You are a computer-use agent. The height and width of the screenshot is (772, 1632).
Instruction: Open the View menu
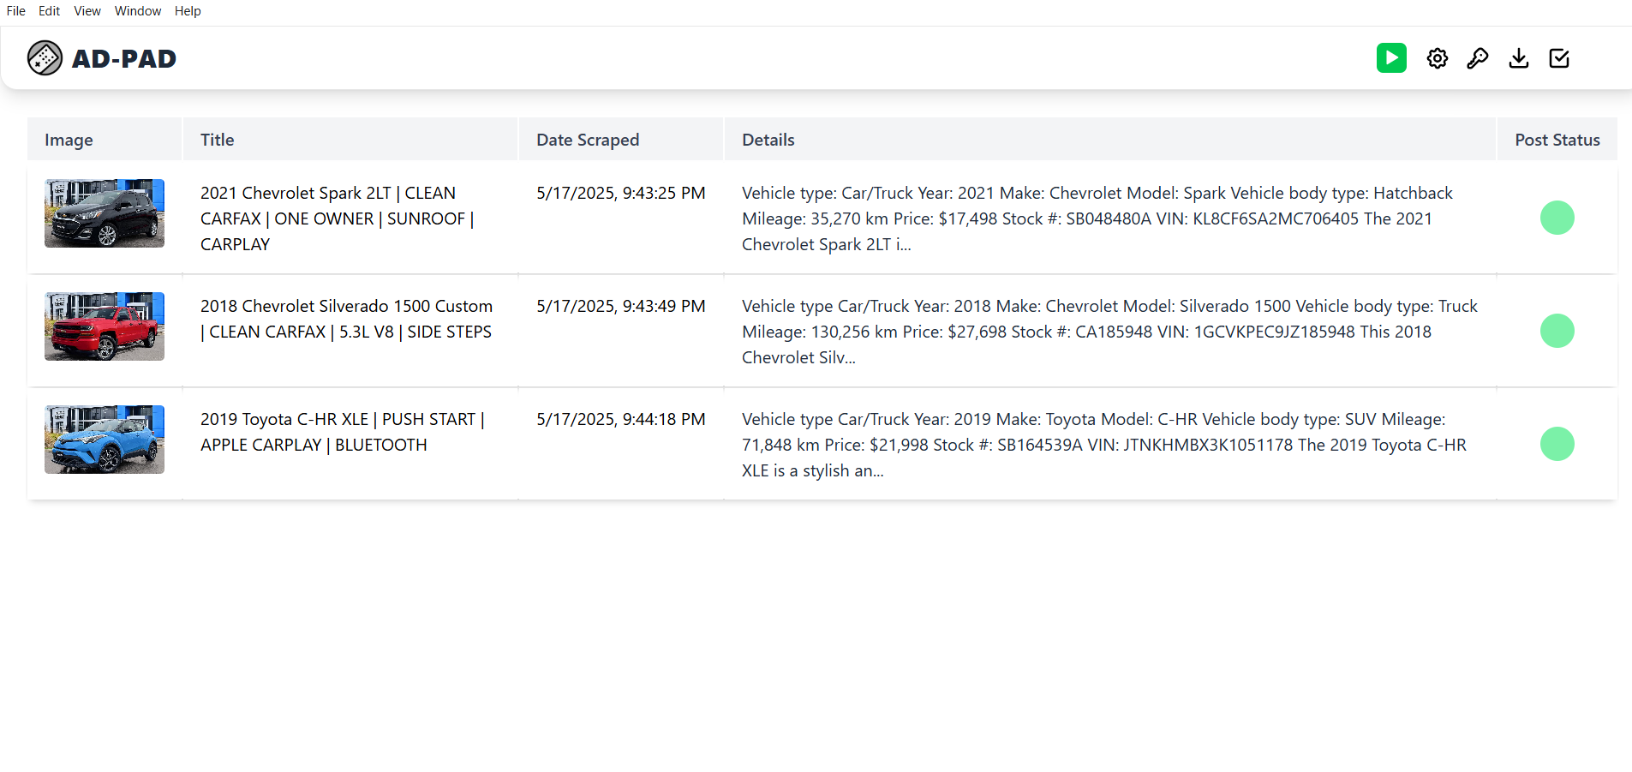tap(87, 11)
